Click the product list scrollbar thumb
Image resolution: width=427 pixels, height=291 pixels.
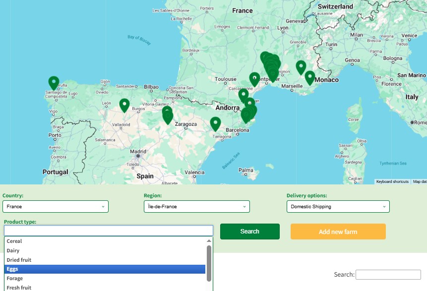209,263
